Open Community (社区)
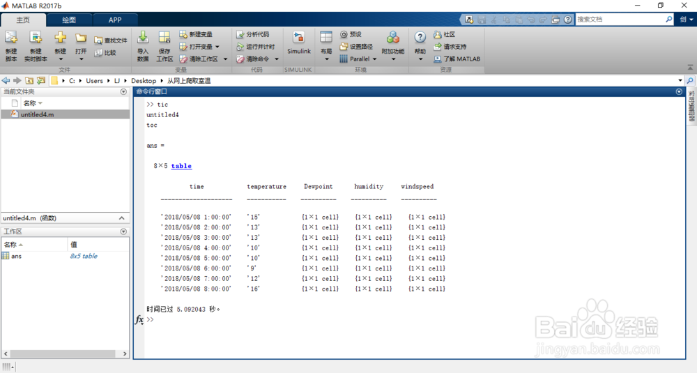The image size is (697, 373). (x=445, y=34)
